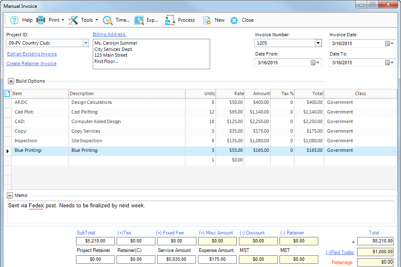Viewport: 401px width, 267px height.
Task: Click into the Memo text field
Action: 200,212
